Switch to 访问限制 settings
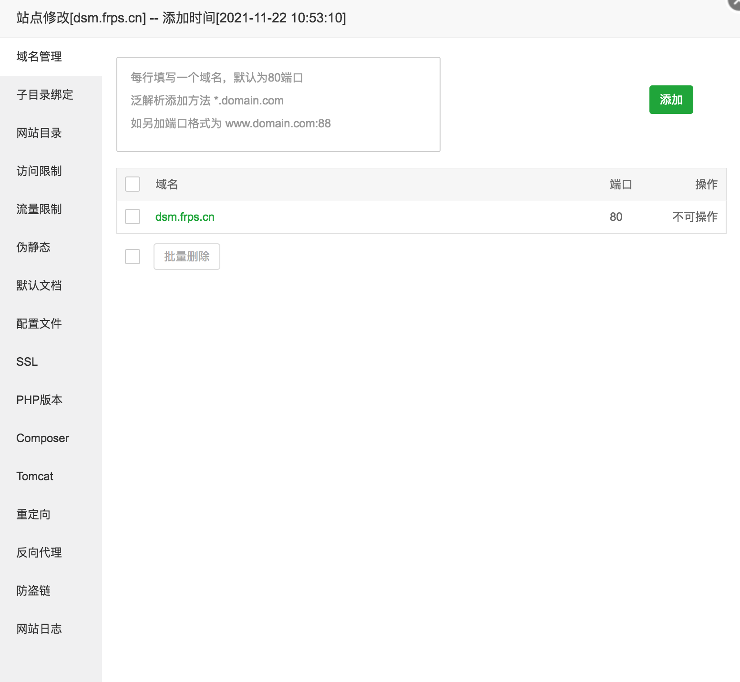 [x=39, y=171]
